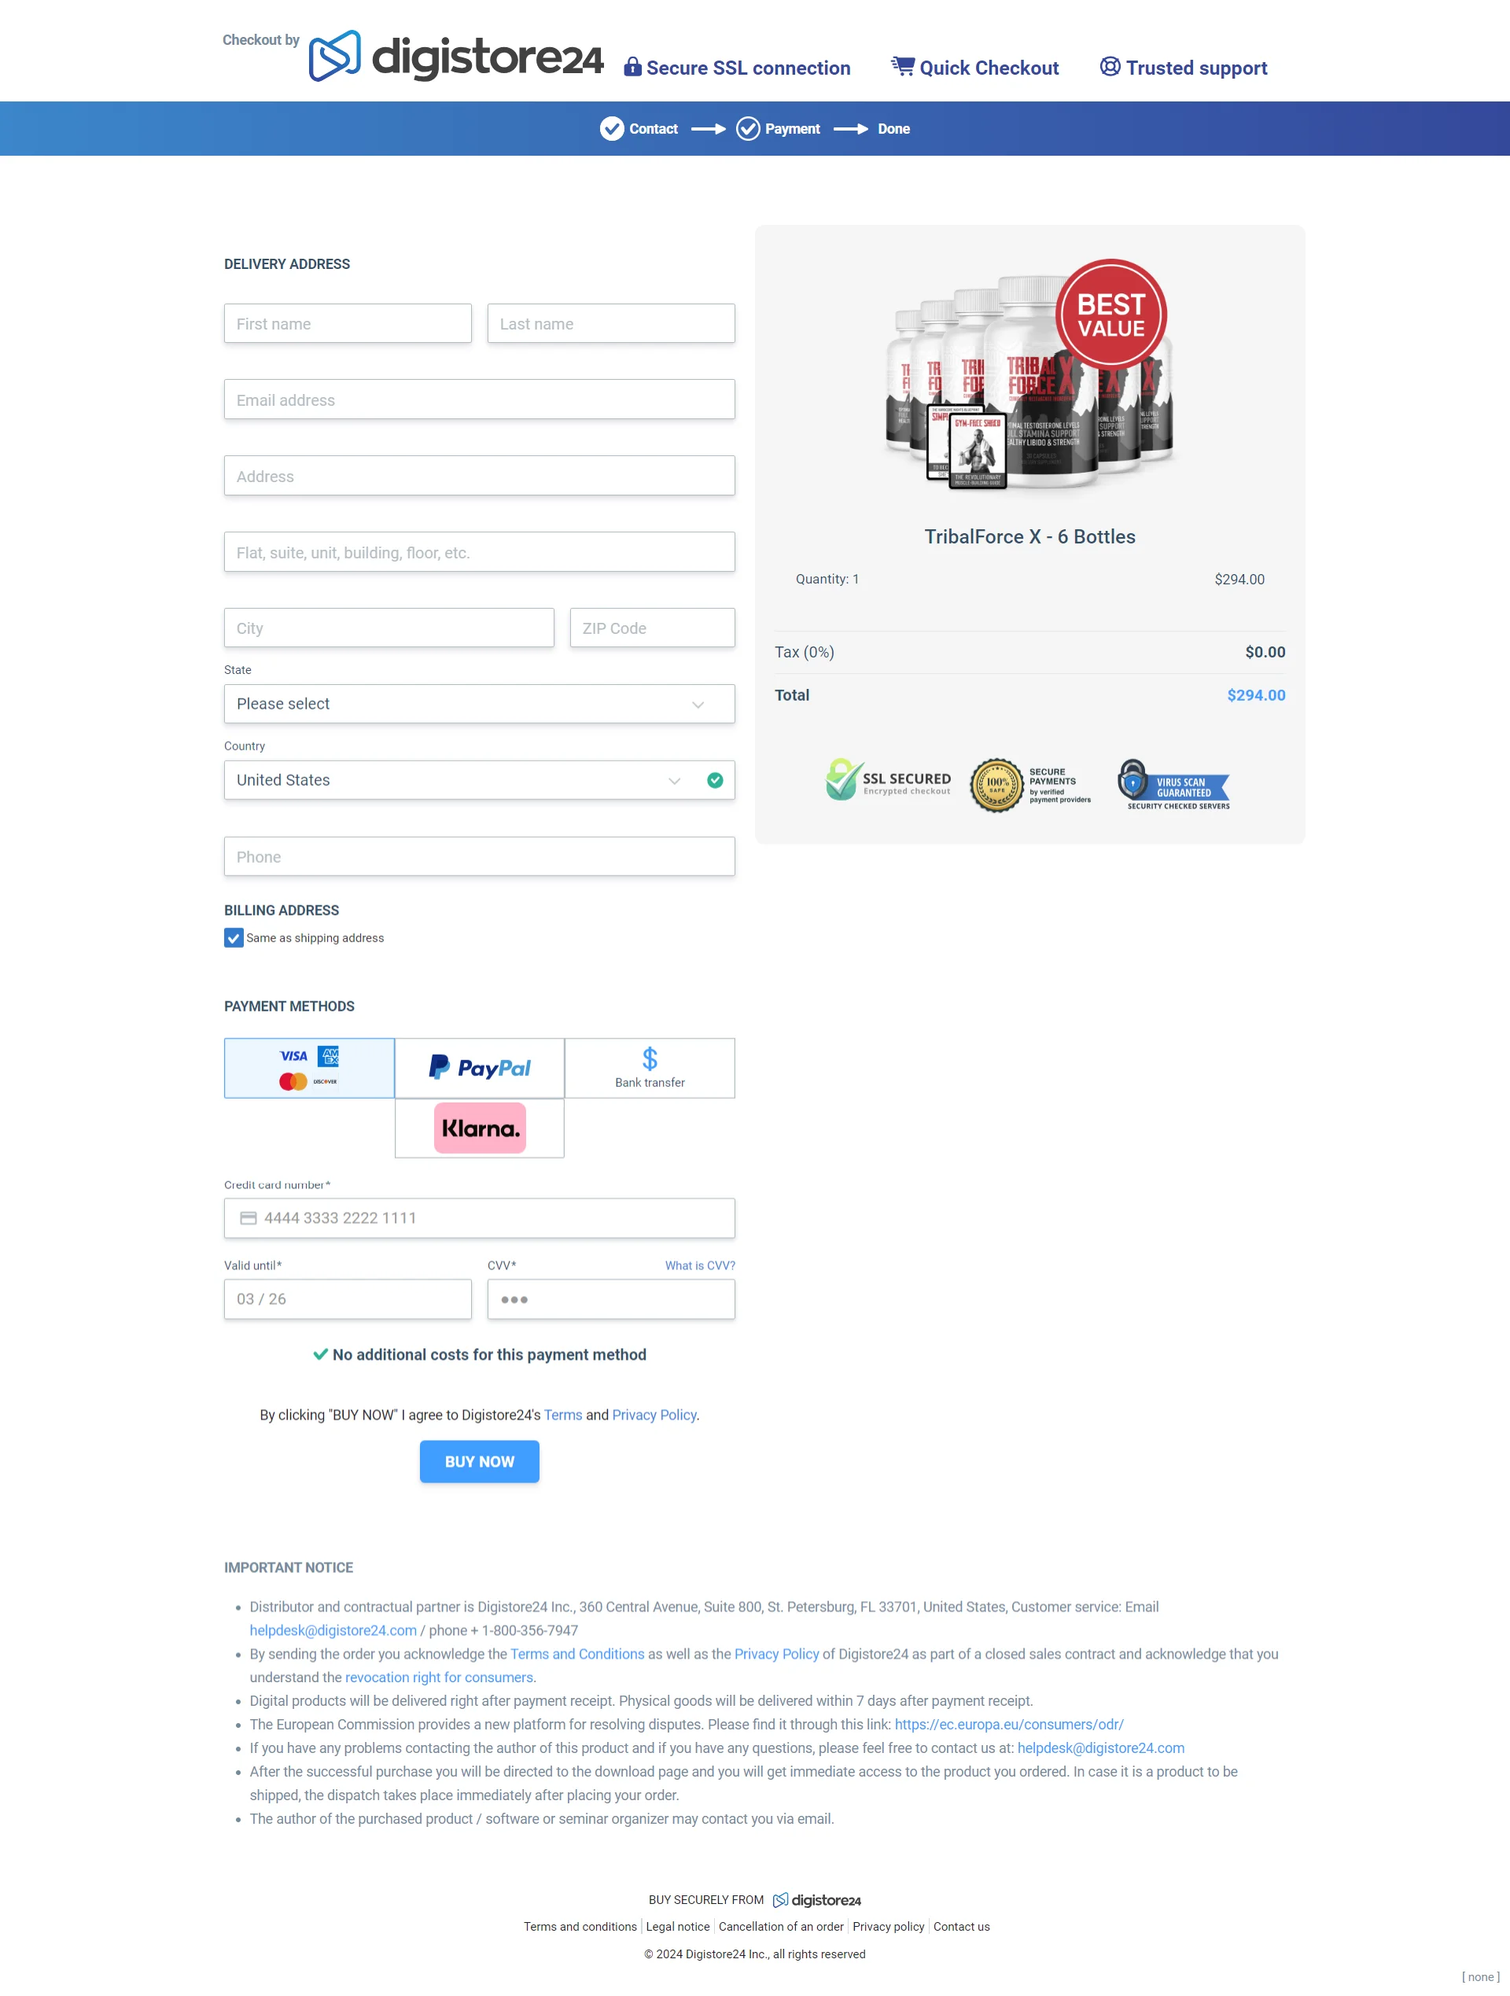The image size is (1510, 1996).
Task: Toggle 'Same as shipping address' checkbox
Action: click(x=233, y=937)
